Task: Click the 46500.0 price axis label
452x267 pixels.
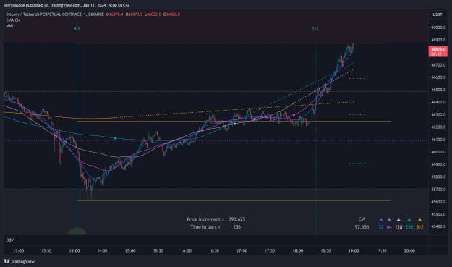Action: [438, 90]
